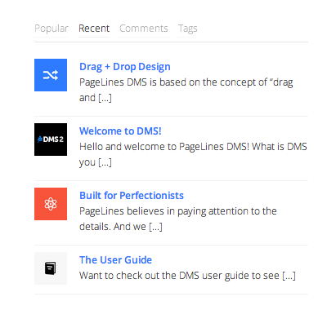
Task: Switch to the Popular tab
Action: (52, 29)
